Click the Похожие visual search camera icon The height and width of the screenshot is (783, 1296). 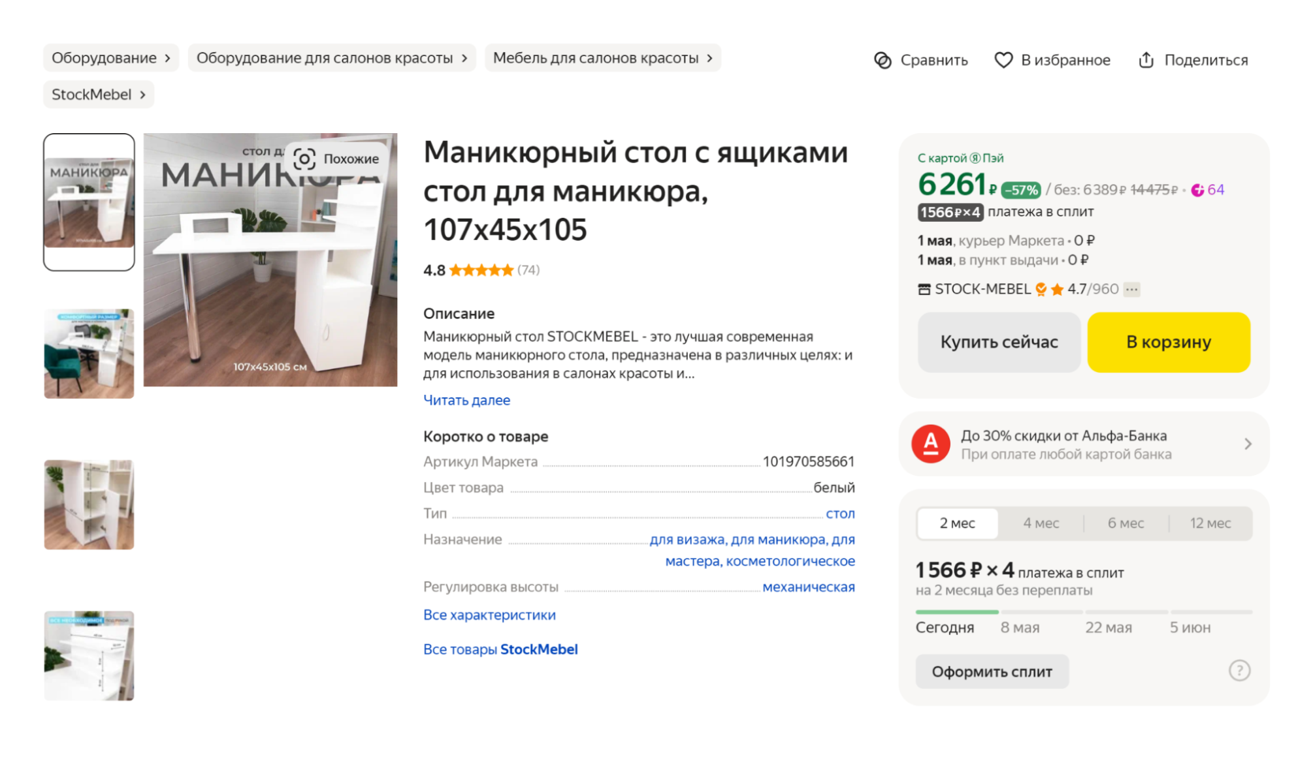click(x=304, y=158)
